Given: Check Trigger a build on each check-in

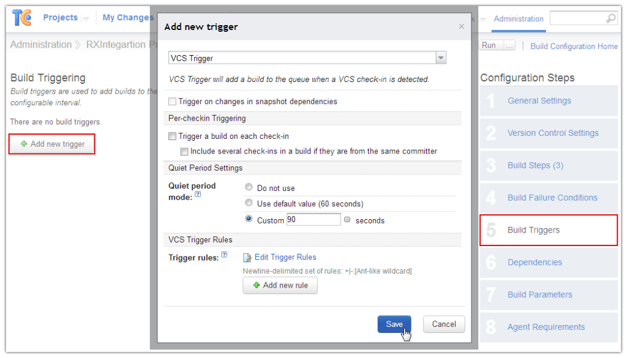Looking at the screenshot, I should pyautogui.click(x=172, y=136).
